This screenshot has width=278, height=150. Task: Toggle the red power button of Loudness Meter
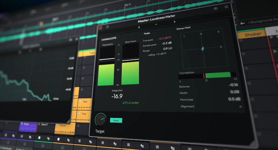tap(101, 28)
